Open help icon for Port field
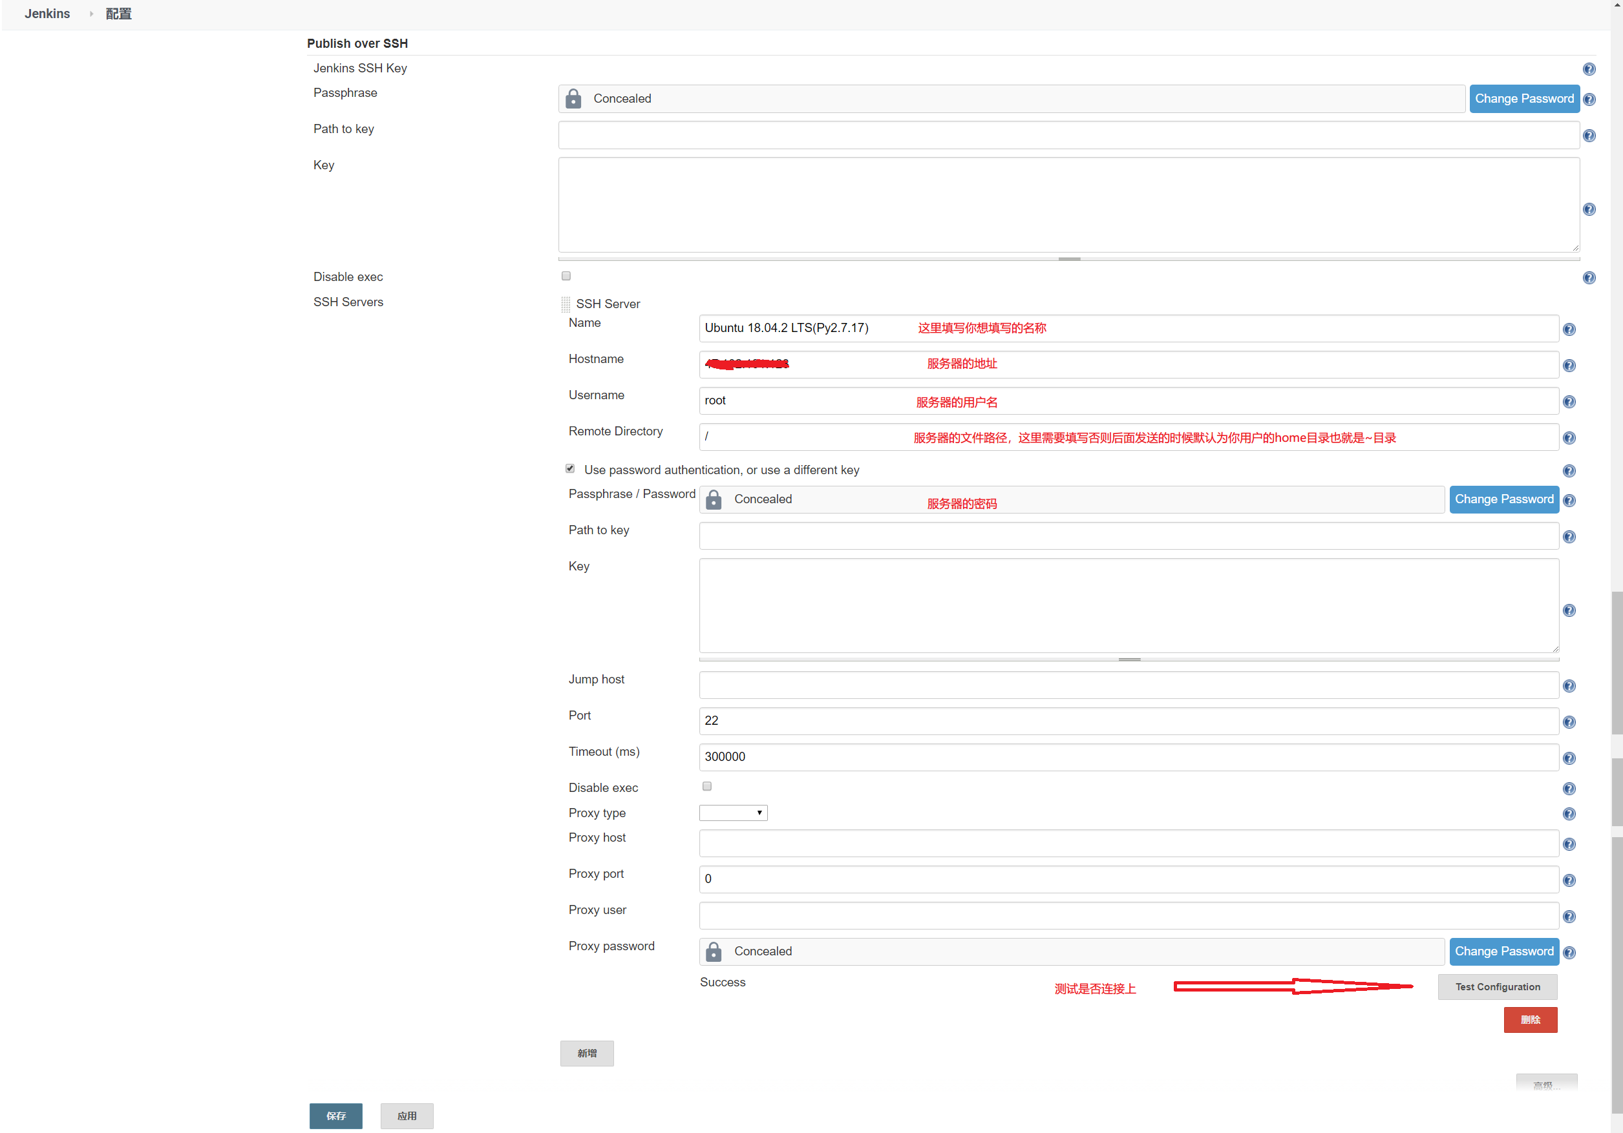Screen dimensions: 1623x1133 click(1569, 722)
